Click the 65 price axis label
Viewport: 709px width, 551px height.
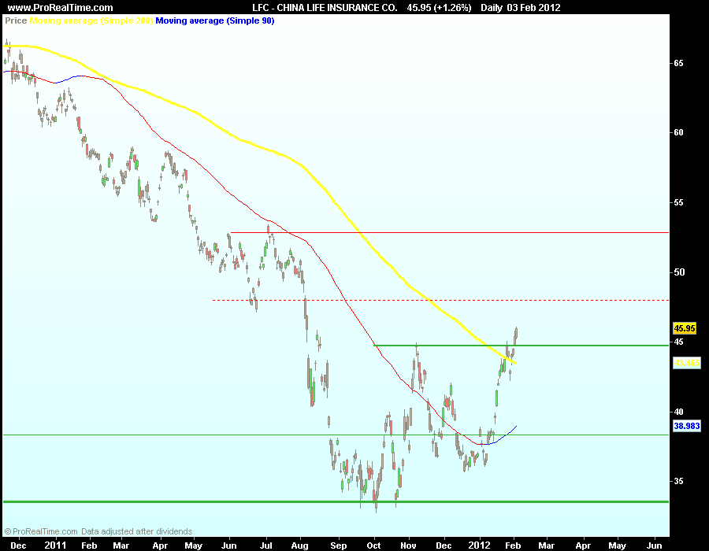[678, 63]
